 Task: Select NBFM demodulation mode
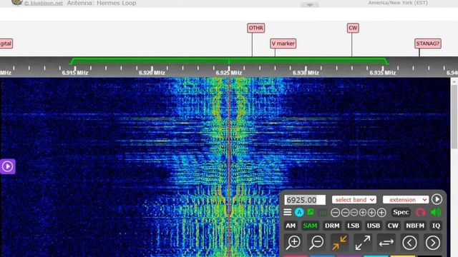pyautogui.click(x=415, y=226)
